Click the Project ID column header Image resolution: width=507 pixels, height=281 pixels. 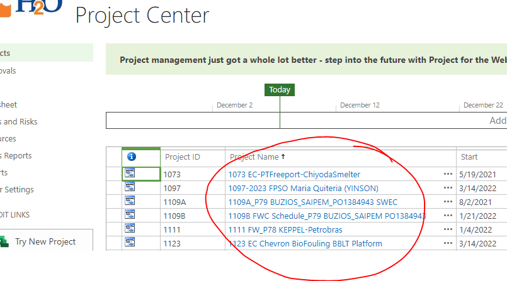coord(183,157)
